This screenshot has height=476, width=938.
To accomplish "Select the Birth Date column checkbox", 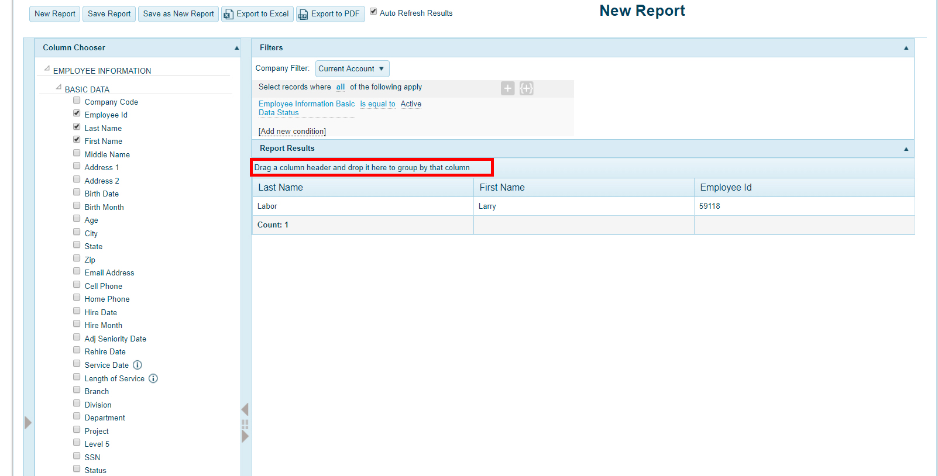I will [77, 192].
